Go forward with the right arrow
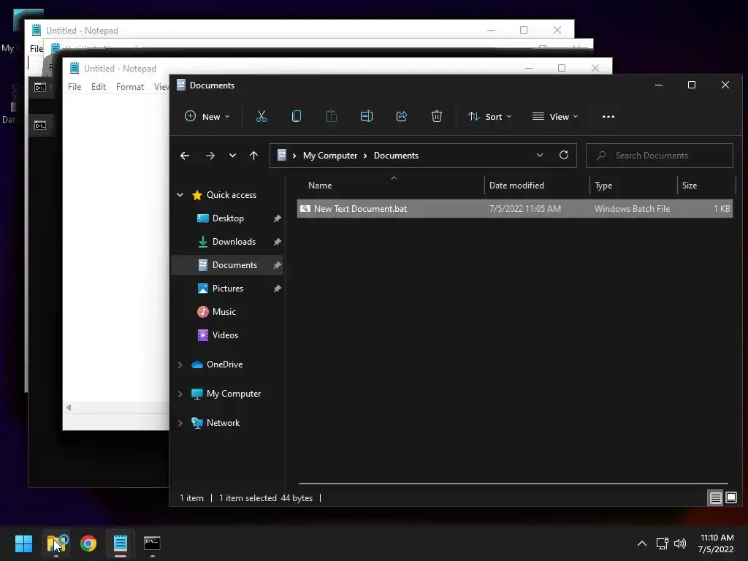Viewport: 748px width, 561px height. tap(210, 156)
